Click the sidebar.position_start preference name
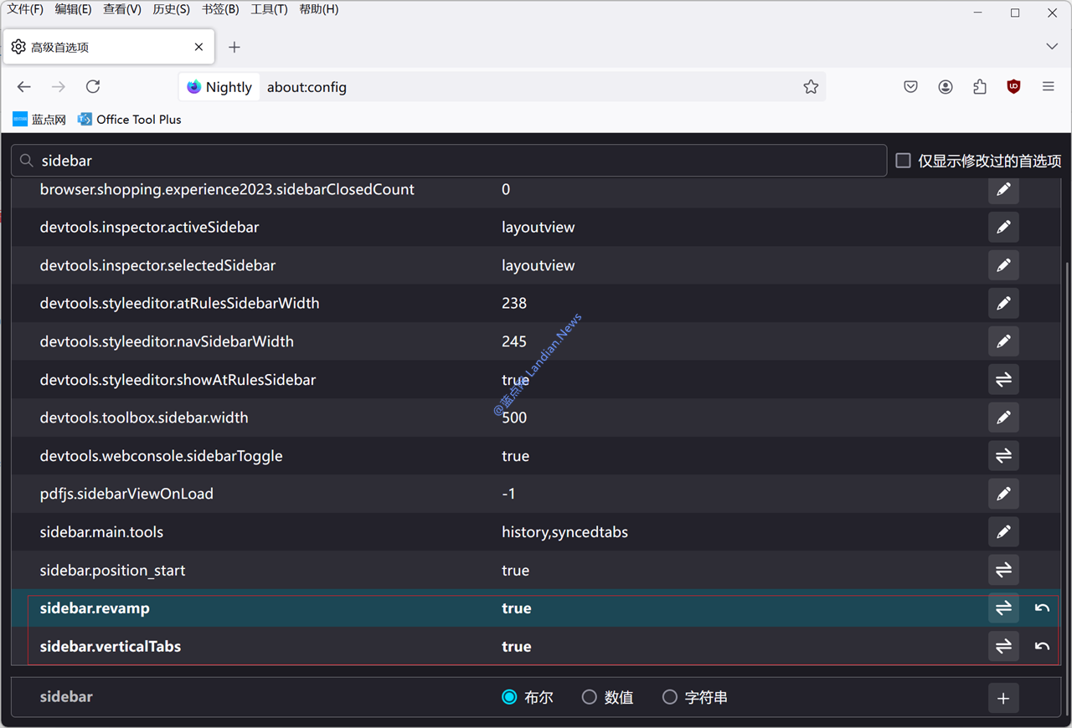Screen dimensions: 1072x728 pos(112,571)
